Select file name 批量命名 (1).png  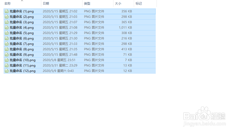pos(22,11)
